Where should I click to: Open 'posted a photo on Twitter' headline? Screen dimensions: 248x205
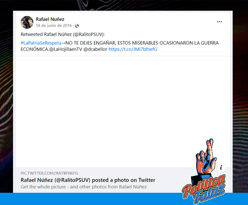pos(124,180)
